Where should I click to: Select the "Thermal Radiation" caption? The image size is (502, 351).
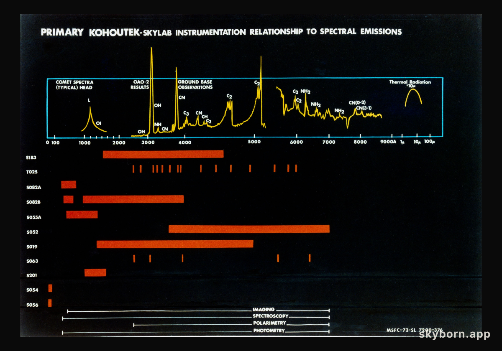[410, 82]
